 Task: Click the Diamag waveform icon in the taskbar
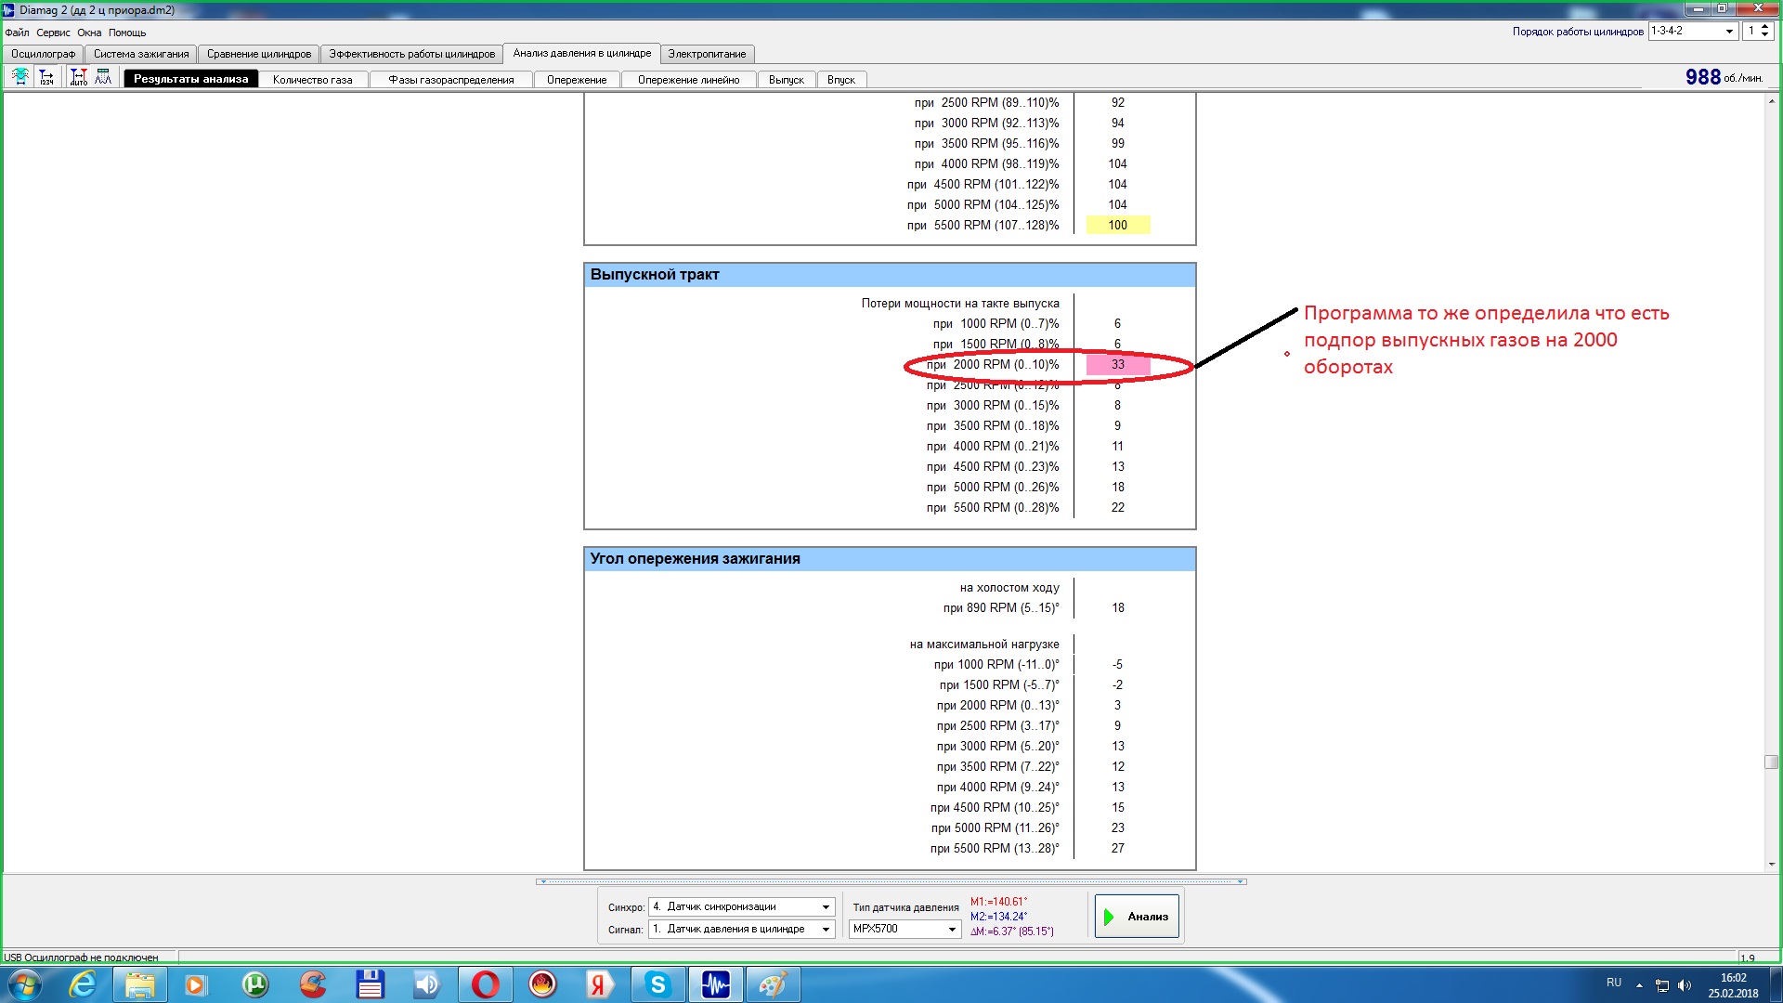click(x=715, y=984)
